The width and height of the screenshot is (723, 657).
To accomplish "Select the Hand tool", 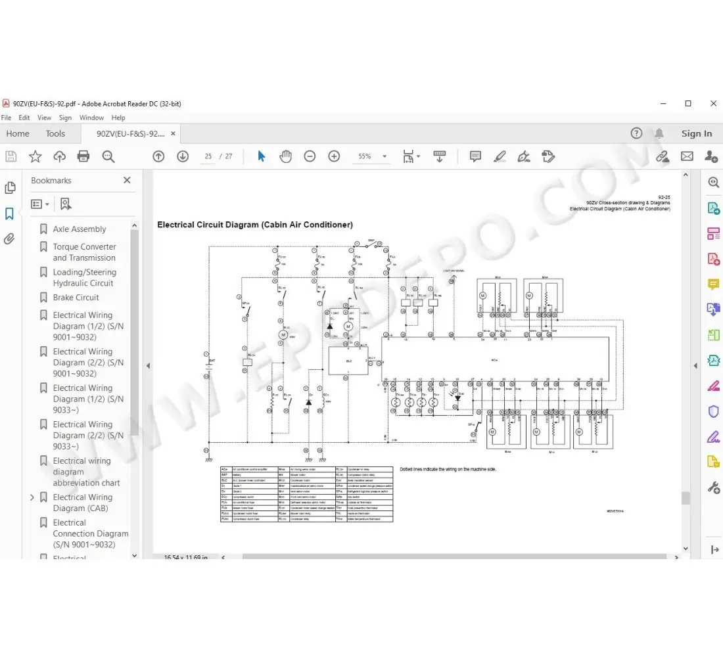I will coord(285,156).
